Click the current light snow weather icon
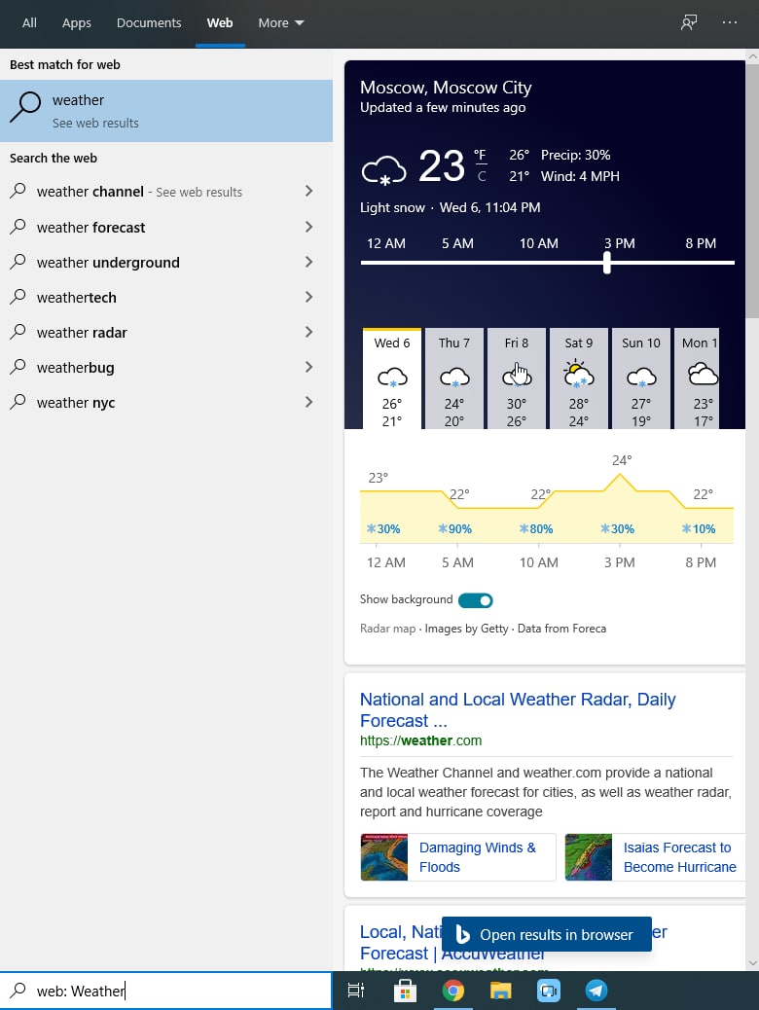The width and height of the screenshot is (759, 1010). click(384, 170)
